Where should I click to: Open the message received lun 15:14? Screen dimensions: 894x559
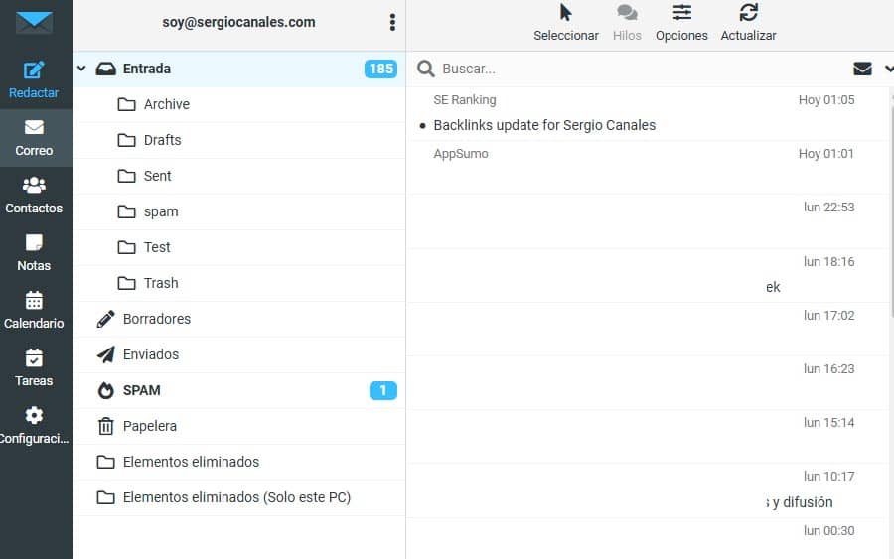click(x=647, y=437)
